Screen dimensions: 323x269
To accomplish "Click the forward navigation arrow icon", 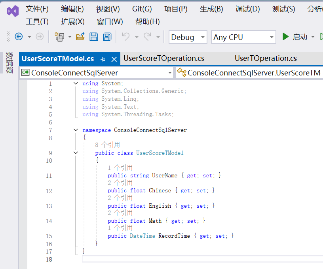I will coord(39,37).
